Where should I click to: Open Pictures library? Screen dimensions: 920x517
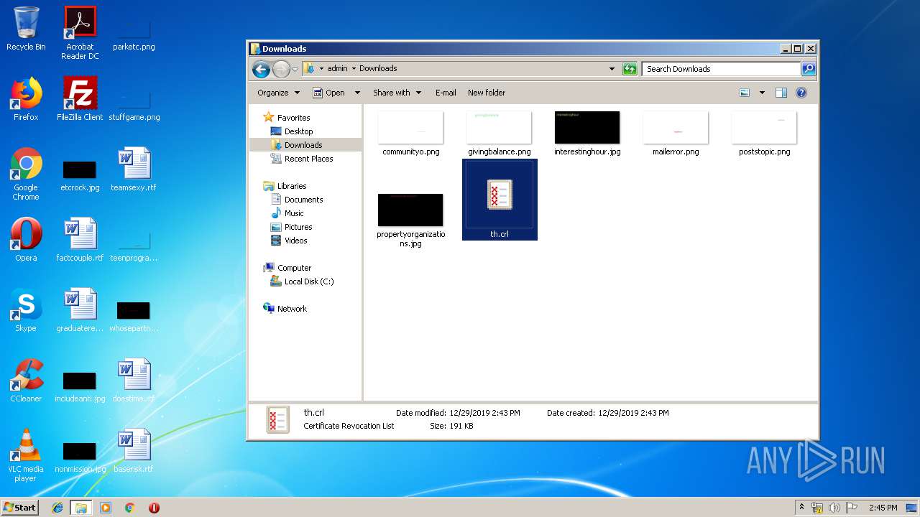291,227
